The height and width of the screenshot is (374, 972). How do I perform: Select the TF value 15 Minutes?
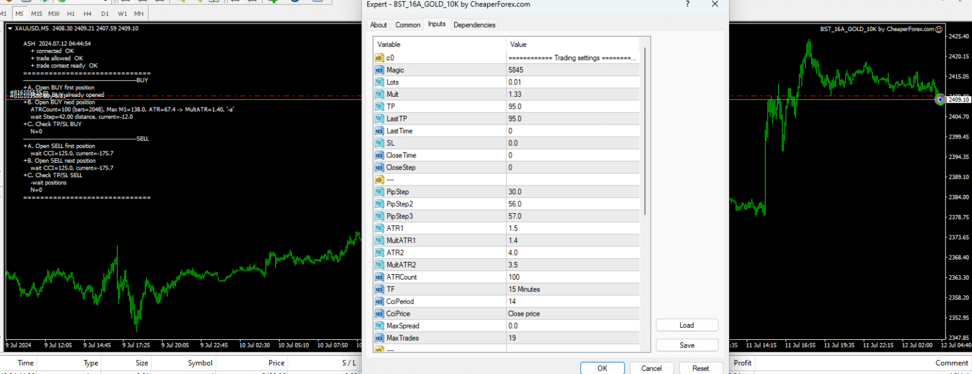coord(524,289)
